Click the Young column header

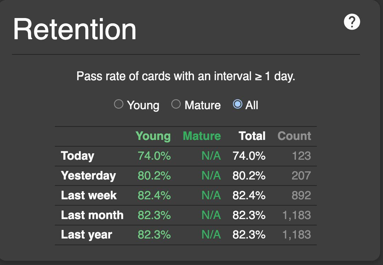tap(153, 136)
